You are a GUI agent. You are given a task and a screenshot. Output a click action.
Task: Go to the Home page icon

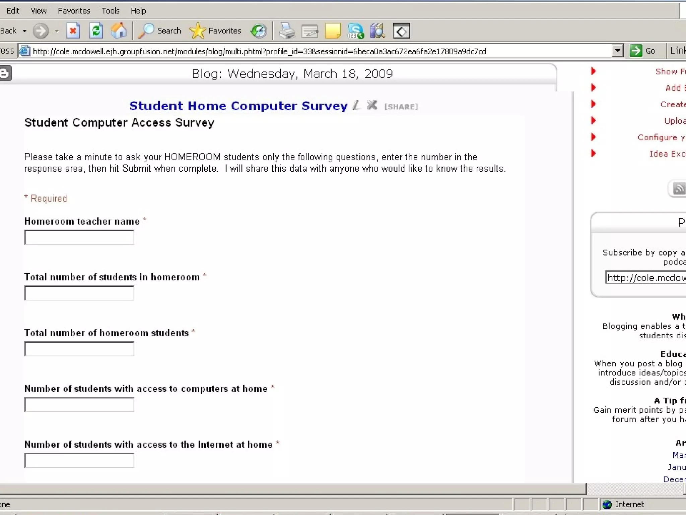click(119, 31)
